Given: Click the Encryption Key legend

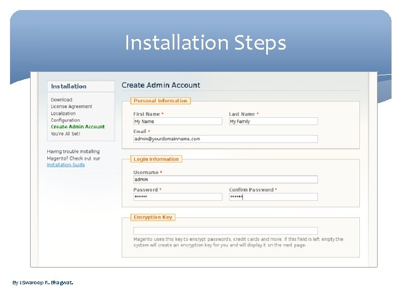Looking at the screenshot, I should [x=153, y=217].
